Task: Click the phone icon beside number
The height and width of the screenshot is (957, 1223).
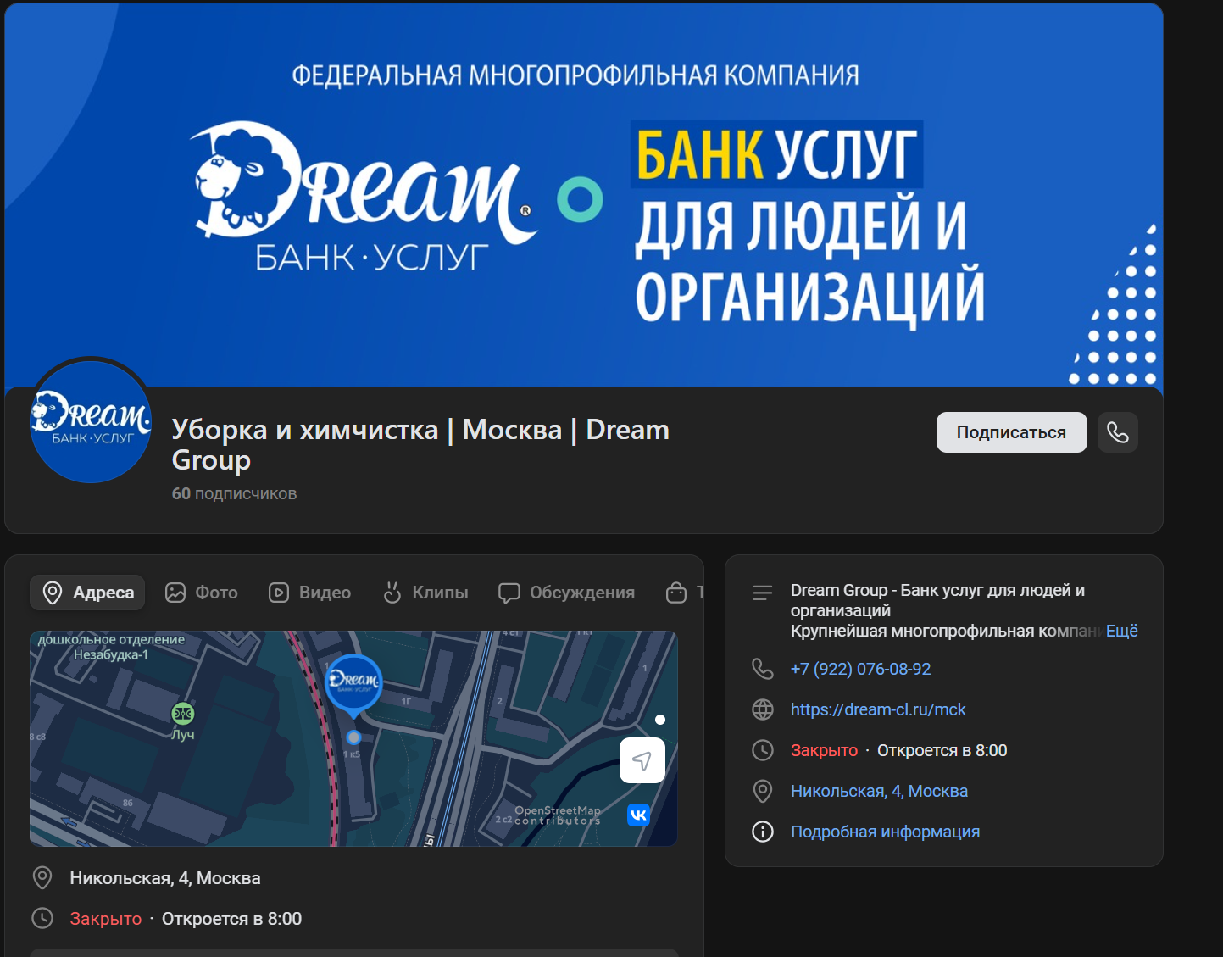Action: 763,669
